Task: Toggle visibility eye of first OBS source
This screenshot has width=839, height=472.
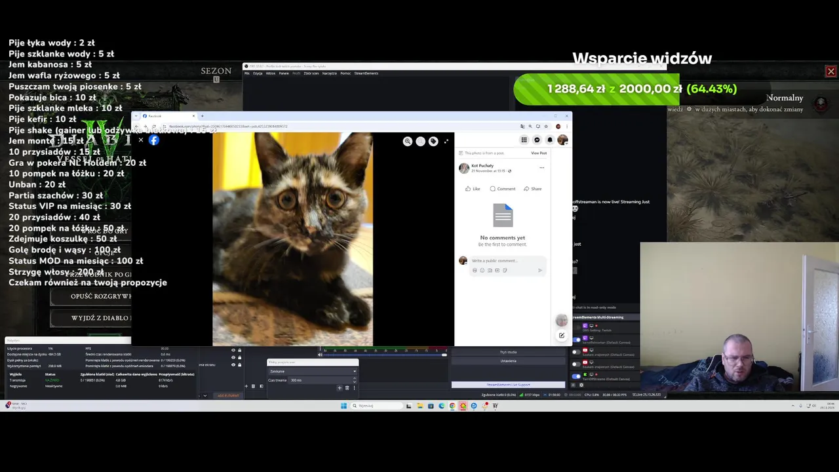Action: [x=233, y=350]
